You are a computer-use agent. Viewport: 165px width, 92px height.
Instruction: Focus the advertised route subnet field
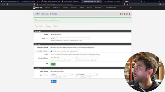[x=62, y=58]
